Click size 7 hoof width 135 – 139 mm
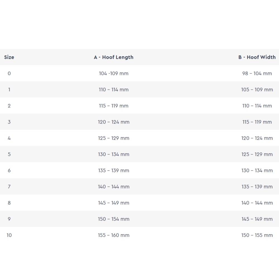This screenshot has height=279, width=279. (x=257, y=187)
